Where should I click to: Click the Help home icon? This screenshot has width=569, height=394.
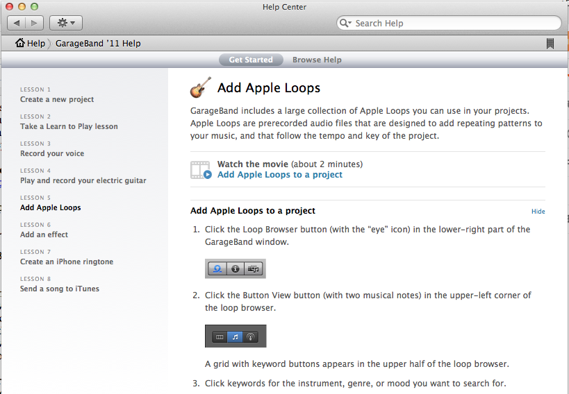click(20, 43)
